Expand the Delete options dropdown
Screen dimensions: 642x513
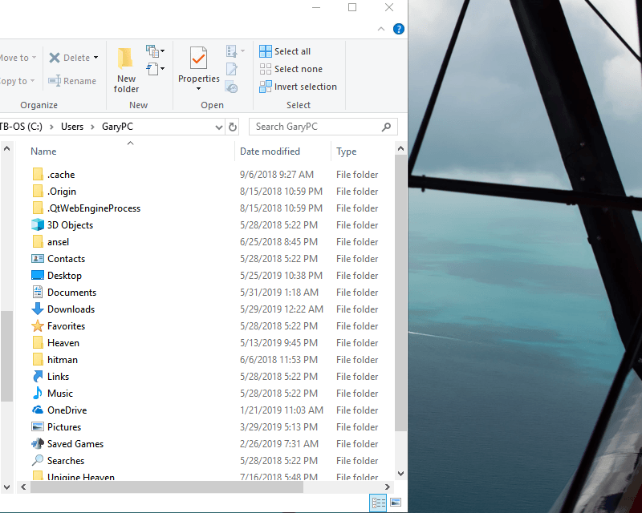(x=97, y=57)
